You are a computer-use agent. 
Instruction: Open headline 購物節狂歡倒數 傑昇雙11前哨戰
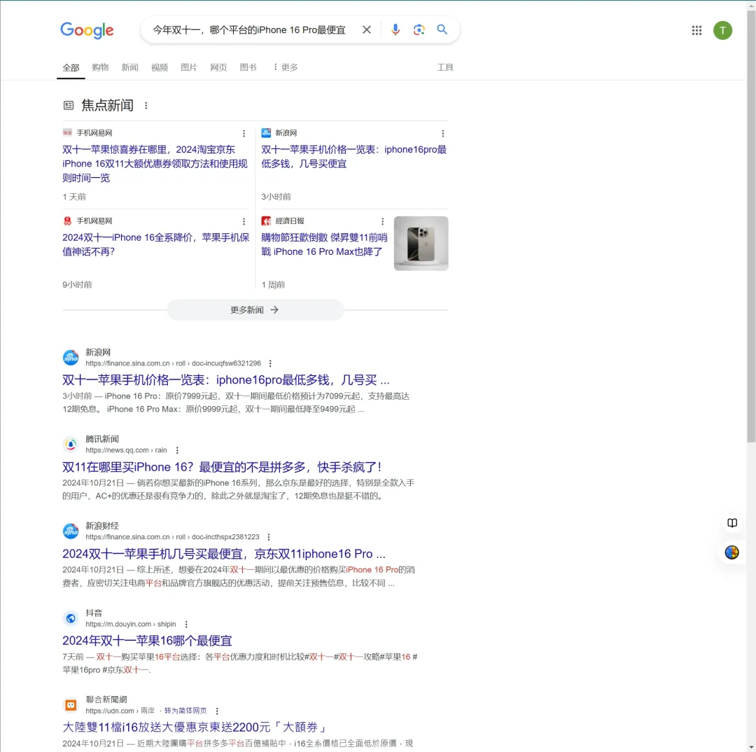(325, 244)
